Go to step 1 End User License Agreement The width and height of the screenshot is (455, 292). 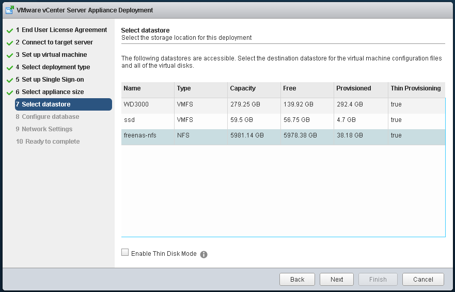61,30
